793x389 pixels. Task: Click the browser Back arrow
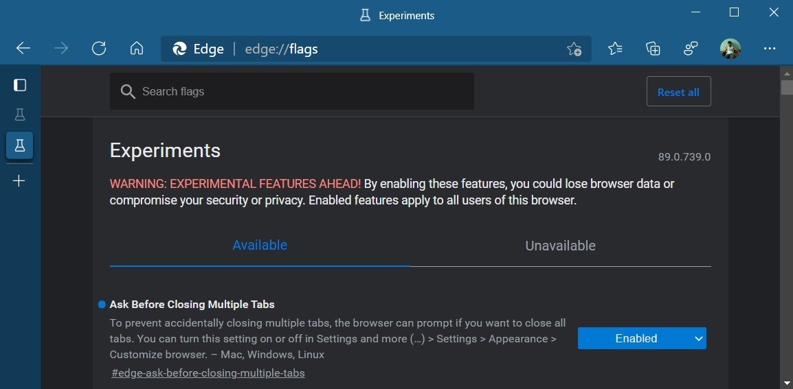[23, 49]
